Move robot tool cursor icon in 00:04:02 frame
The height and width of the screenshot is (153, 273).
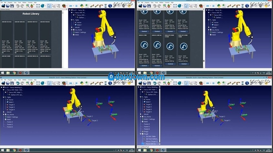click(58, 83)
